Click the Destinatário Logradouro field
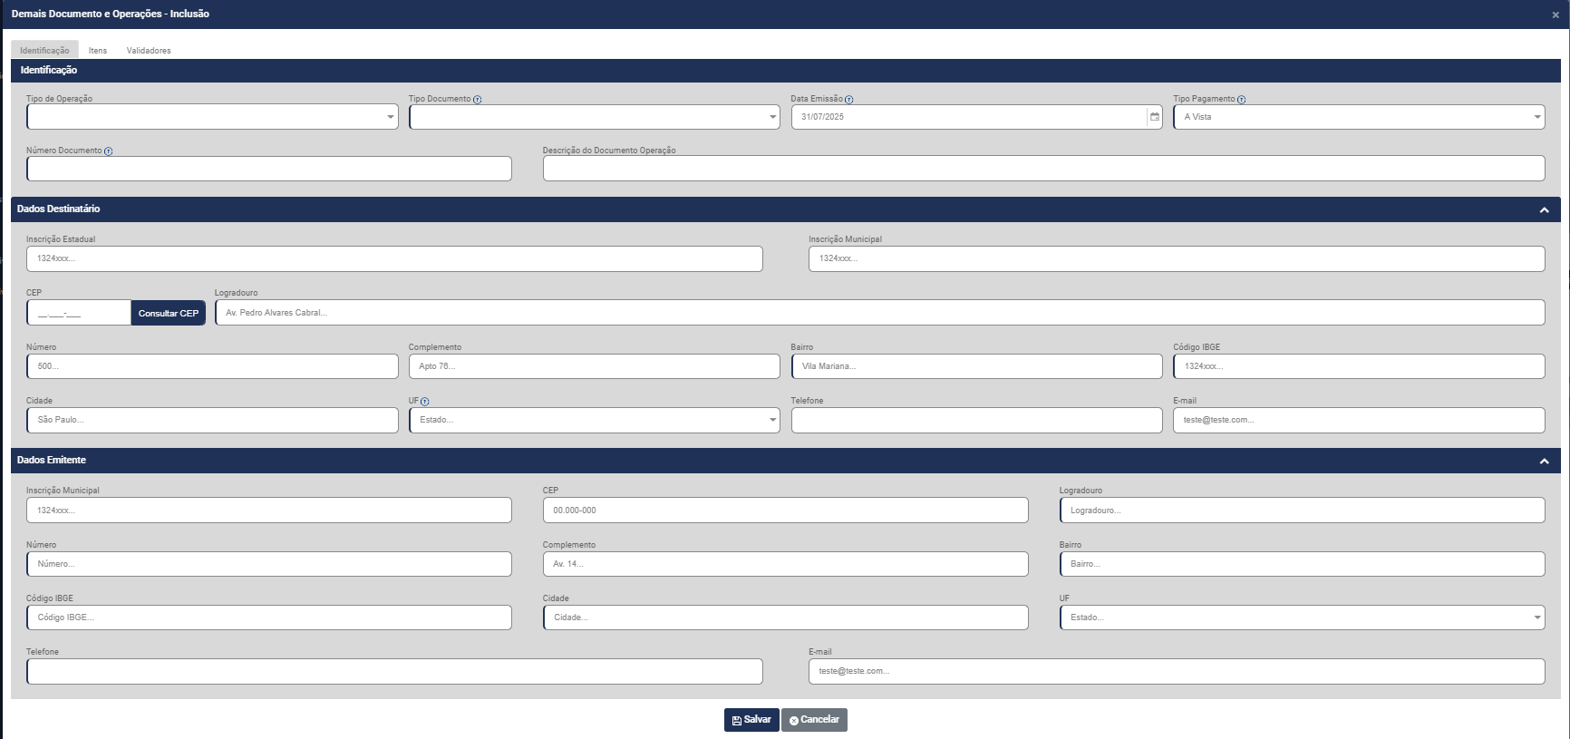The width and height of the screenshot is (1570, 739). (x=880, y=313)
